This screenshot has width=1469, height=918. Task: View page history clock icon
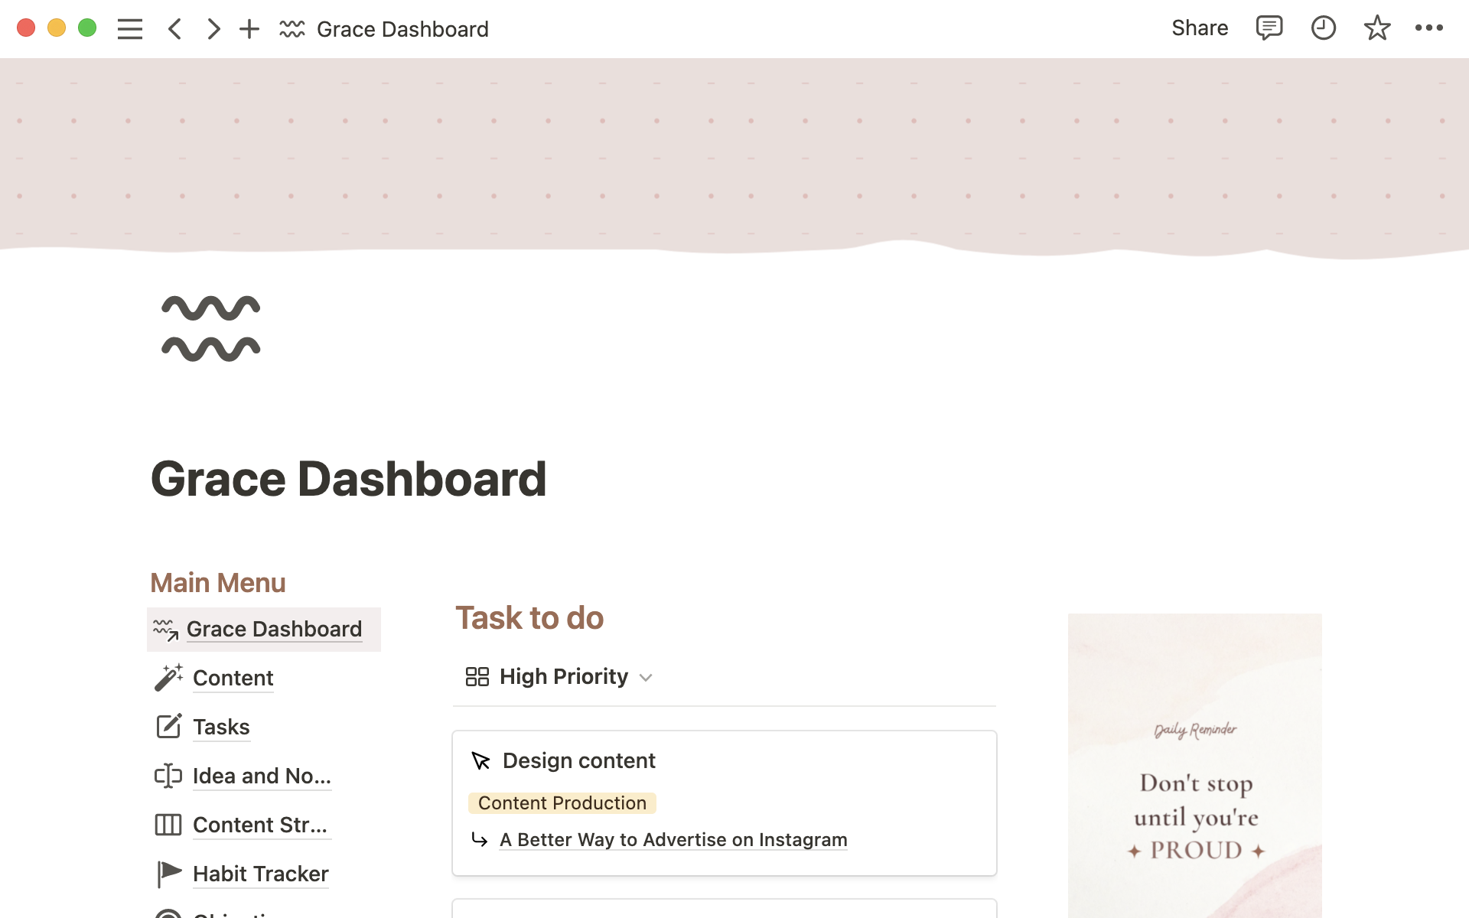click(x=1323, y=28)
